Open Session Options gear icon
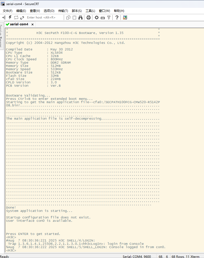Screen dimensions: 204x258 pyautogui.click(x=97, y=17)
